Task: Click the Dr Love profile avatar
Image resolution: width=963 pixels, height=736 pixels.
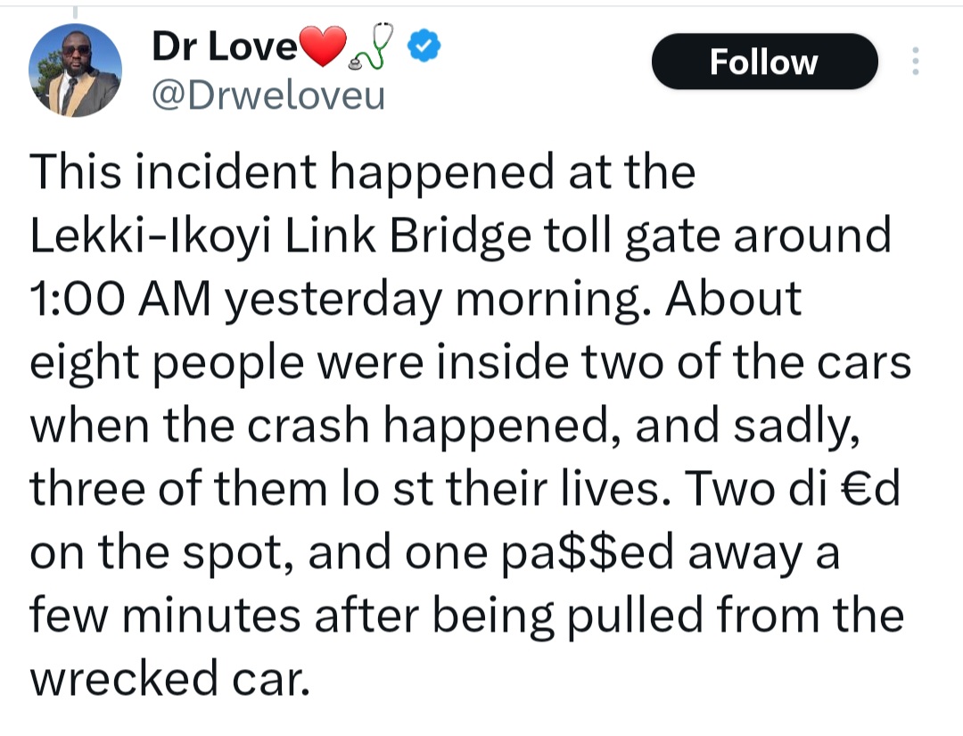Action: pos(75,70)
